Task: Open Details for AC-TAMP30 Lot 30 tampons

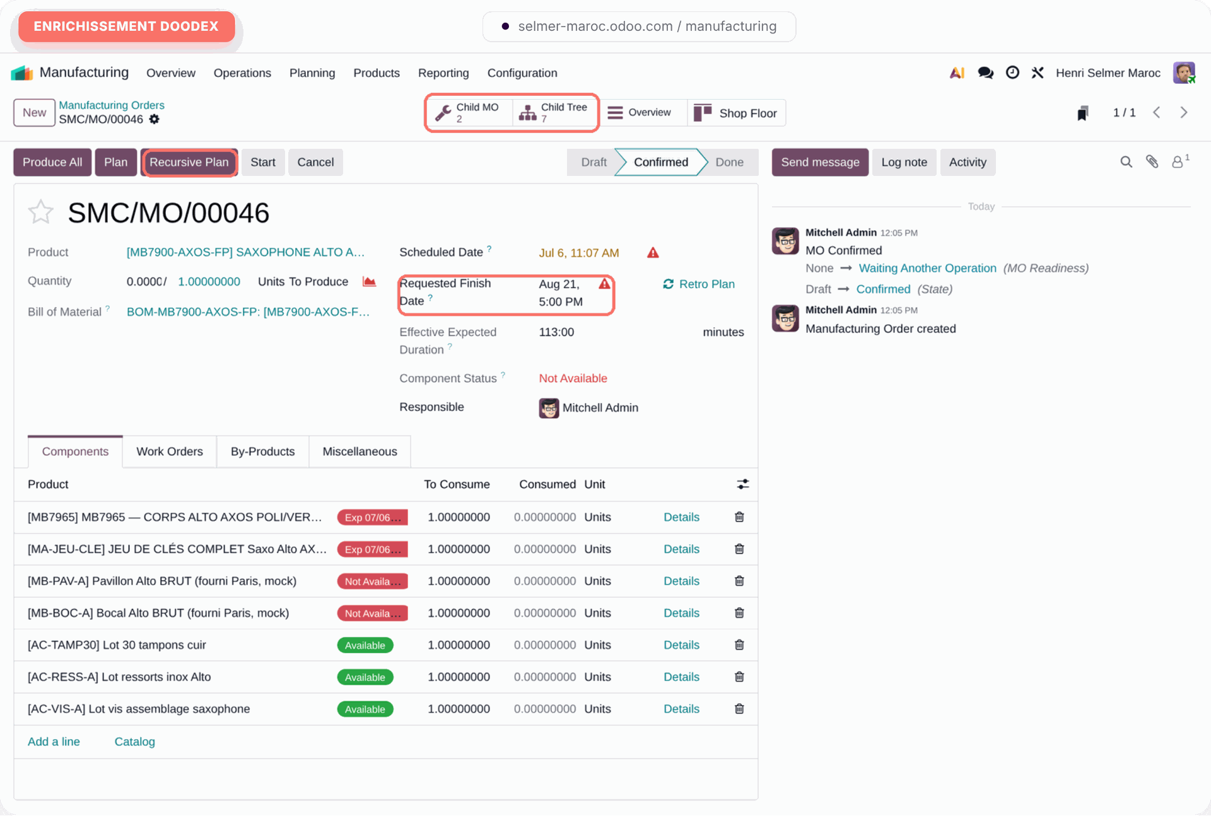Action: click(681, 645)
